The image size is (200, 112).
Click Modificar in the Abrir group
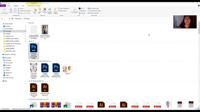82,11
